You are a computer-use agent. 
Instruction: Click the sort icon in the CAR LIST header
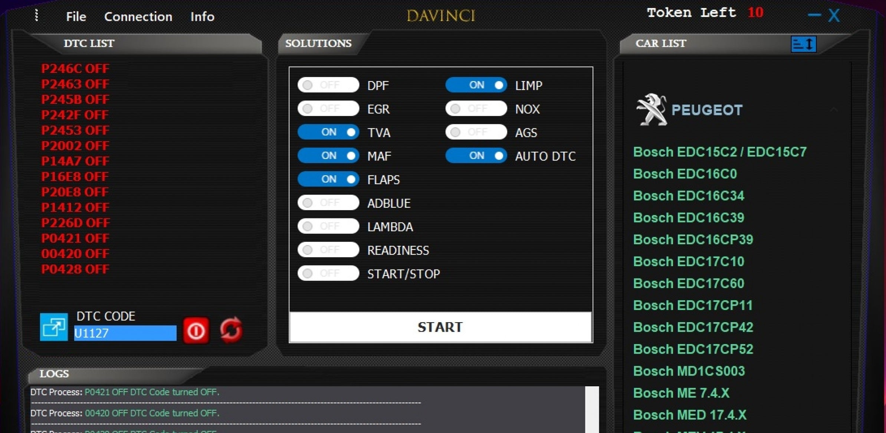pyautogui.click(x=803, y=44)
